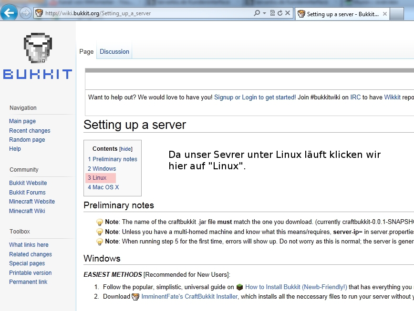The width and height of the screenshot is (414, 311).
Task: Click the 'Navigation' sidebar heading
Action: [x=23, y=108]
